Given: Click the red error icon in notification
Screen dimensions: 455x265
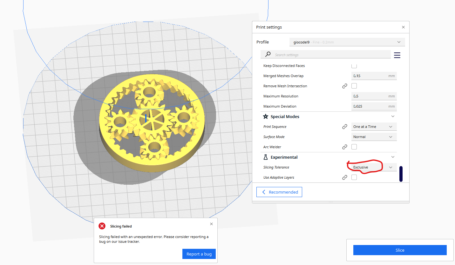Looking at the screenshot, I should (x=102, y=226).
